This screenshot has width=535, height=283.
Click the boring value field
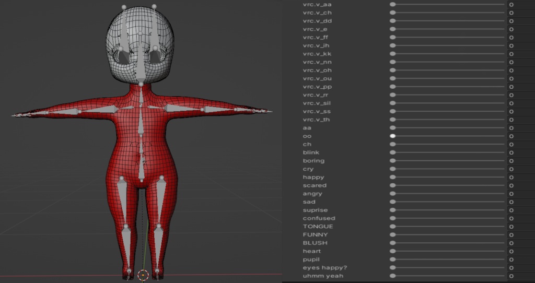pyautogui.click(x=521, y=161)
